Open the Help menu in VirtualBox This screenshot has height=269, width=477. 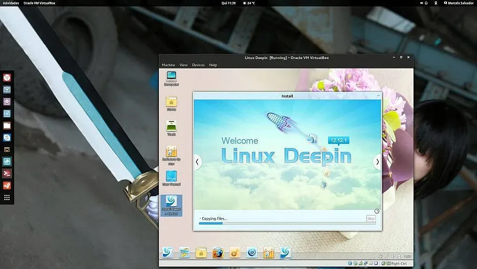tap(213, 65)
